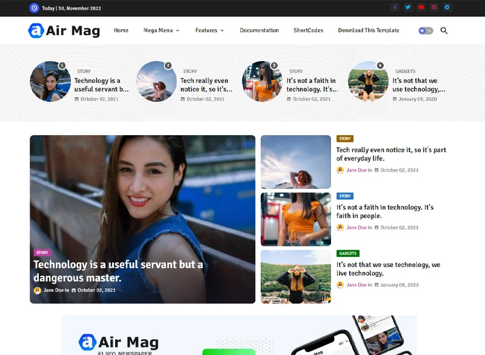Open circular thumbnail numbered 3
Image resolution: width=485 pixels, height=355 pixels.
point(263,81)
